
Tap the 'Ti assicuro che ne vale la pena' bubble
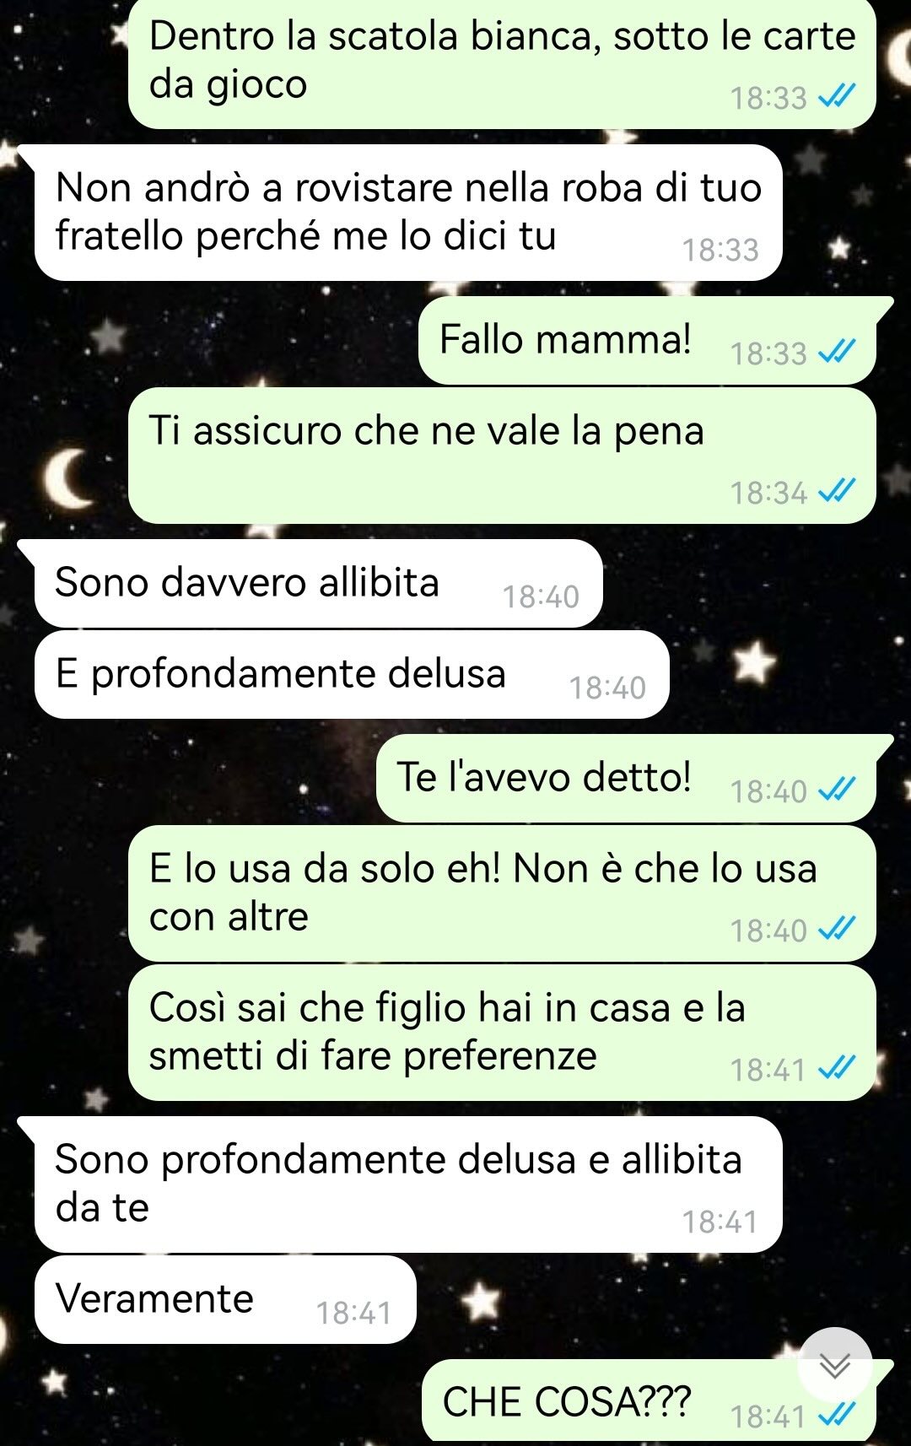point(502,456)
